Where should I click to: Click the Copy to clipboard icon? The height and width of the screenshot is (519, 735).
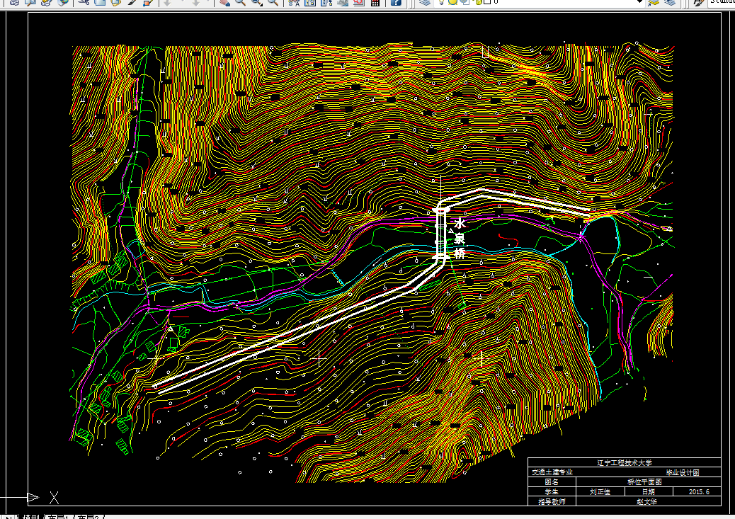(100, 2)
